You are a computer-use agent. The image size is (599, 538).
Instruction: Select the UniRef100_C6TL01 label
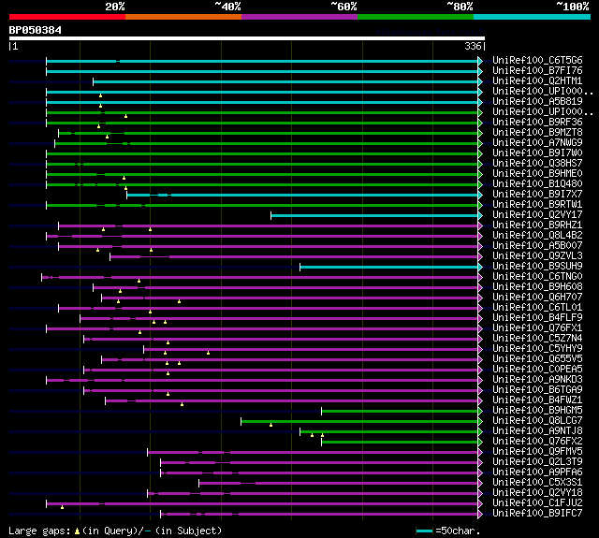[537, 308]
